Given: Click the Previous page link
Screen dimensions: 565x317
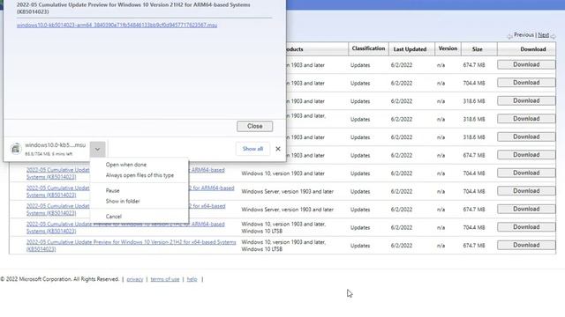Looking at the screenshot, I should (x=524, y=35).
